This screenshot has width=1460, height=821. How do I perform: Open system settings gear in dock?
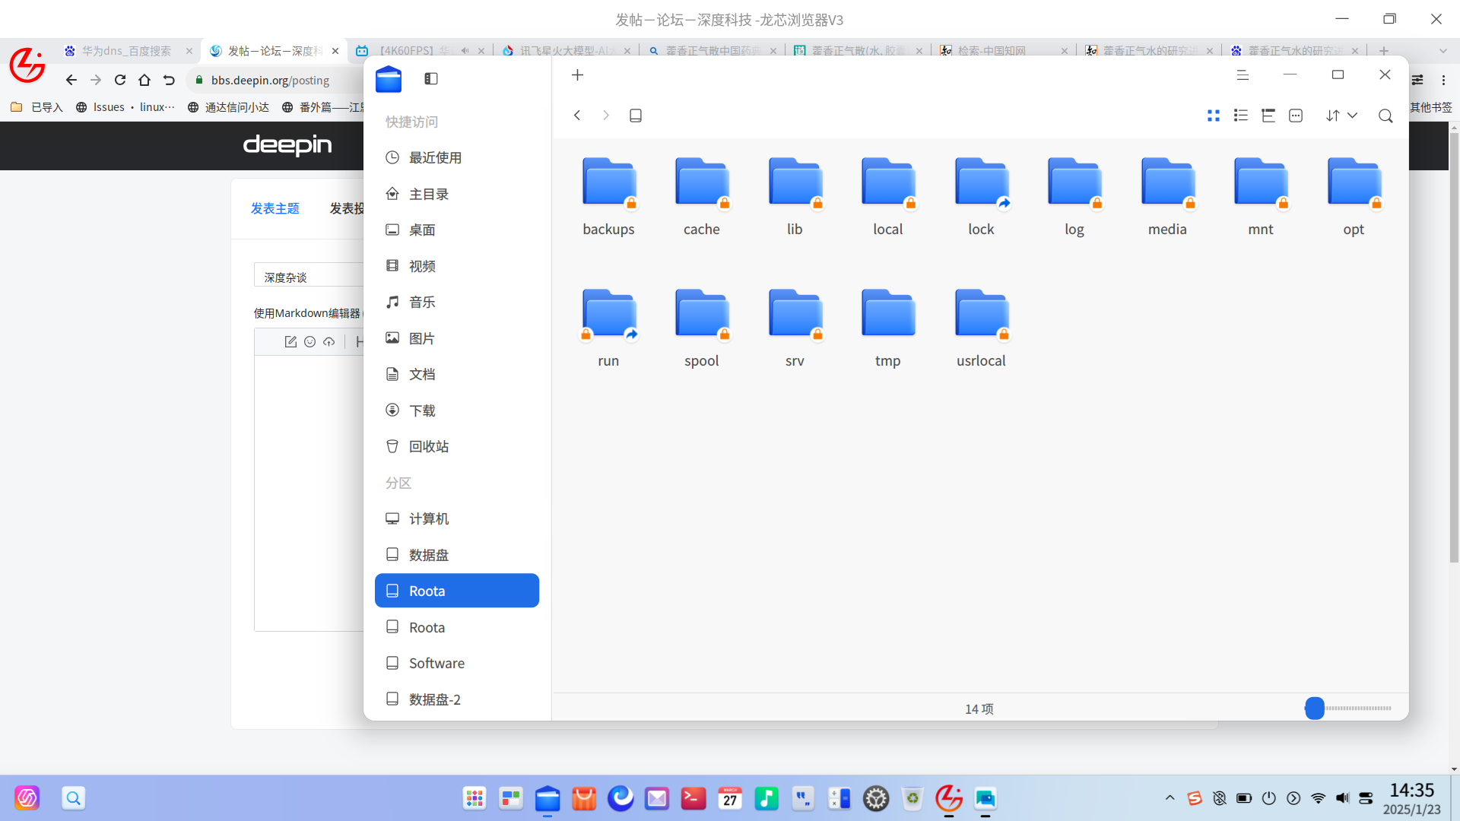click(876, 798)
